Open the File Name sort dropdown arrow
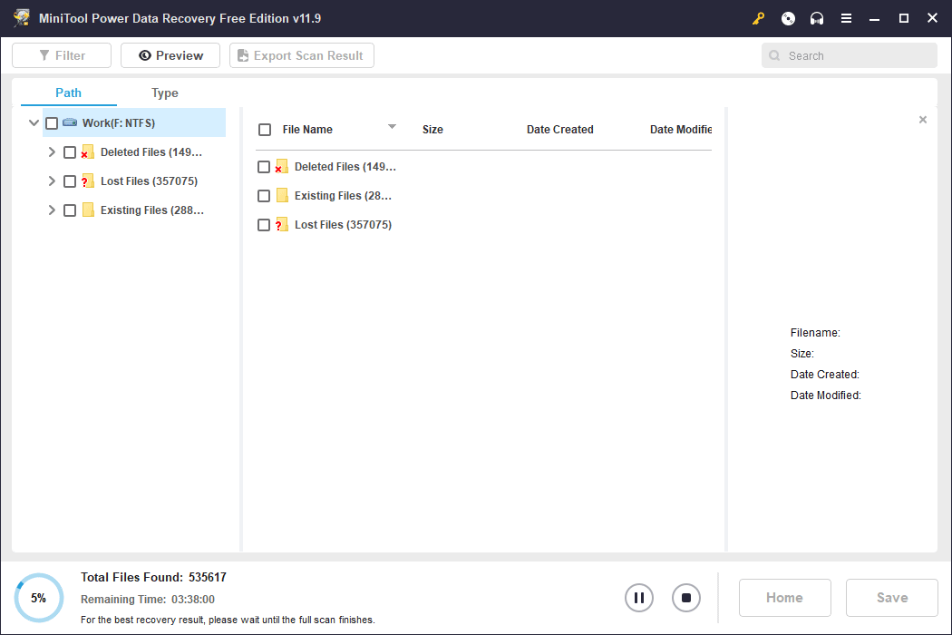 coord(392,127)
